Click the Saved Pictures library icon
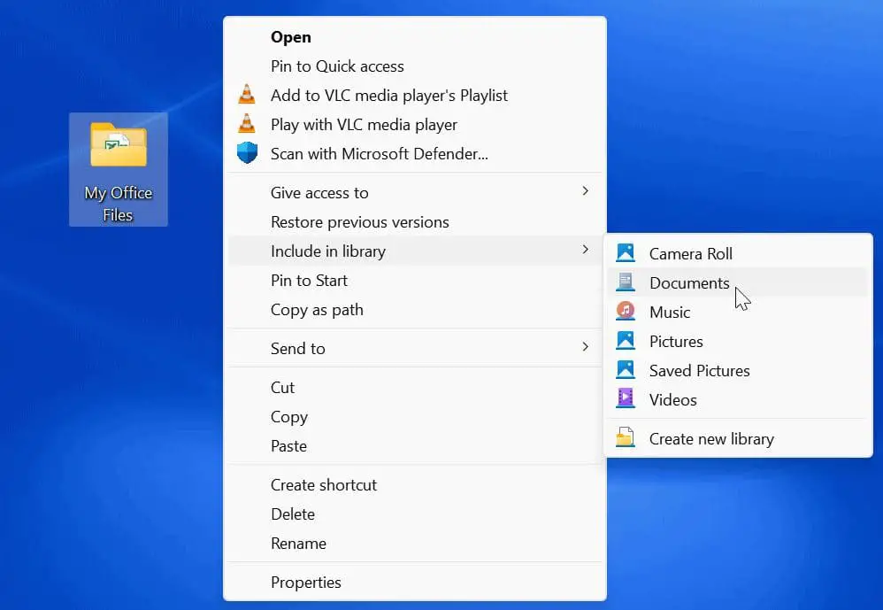 (x=625, y=369)
